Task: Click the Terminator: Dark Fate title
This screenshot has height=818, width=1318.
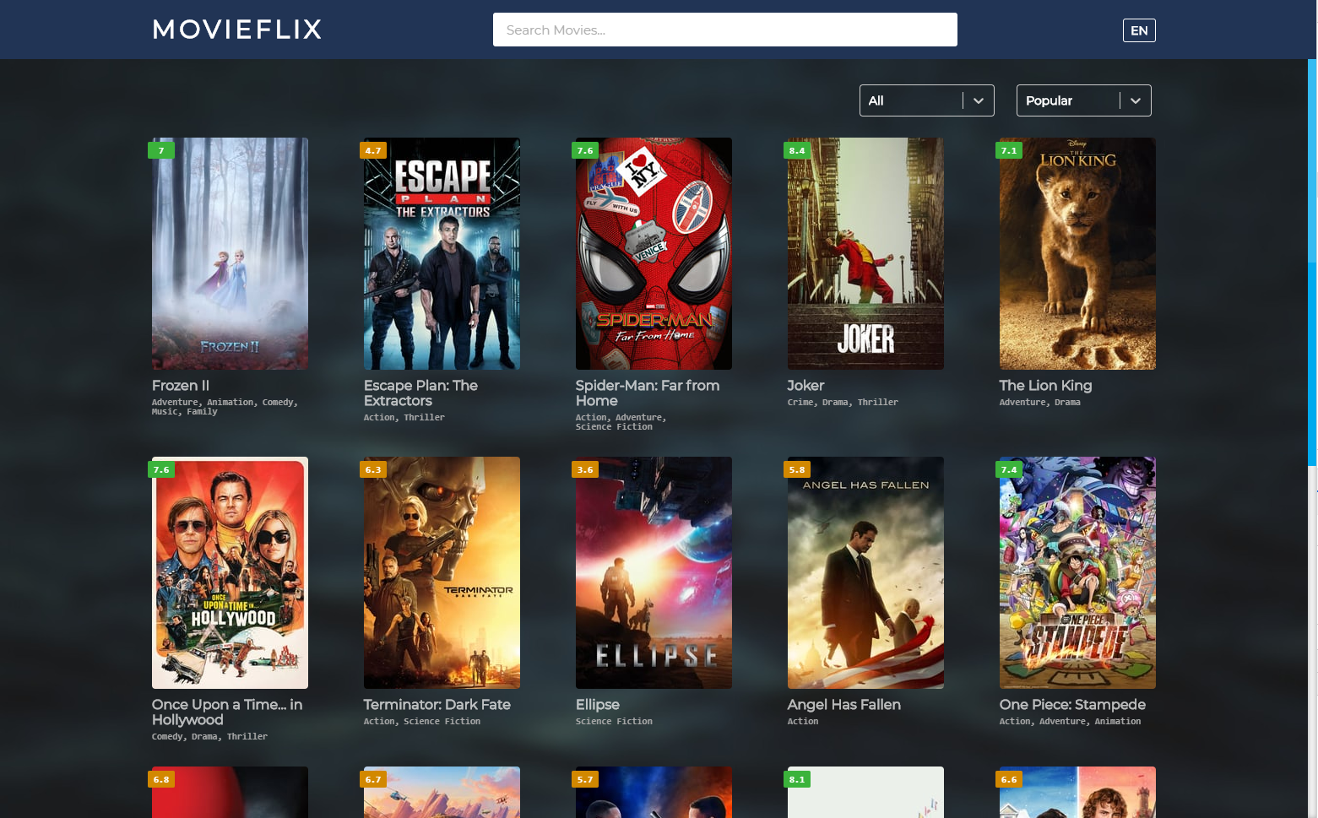Action: tap(437, 705)
